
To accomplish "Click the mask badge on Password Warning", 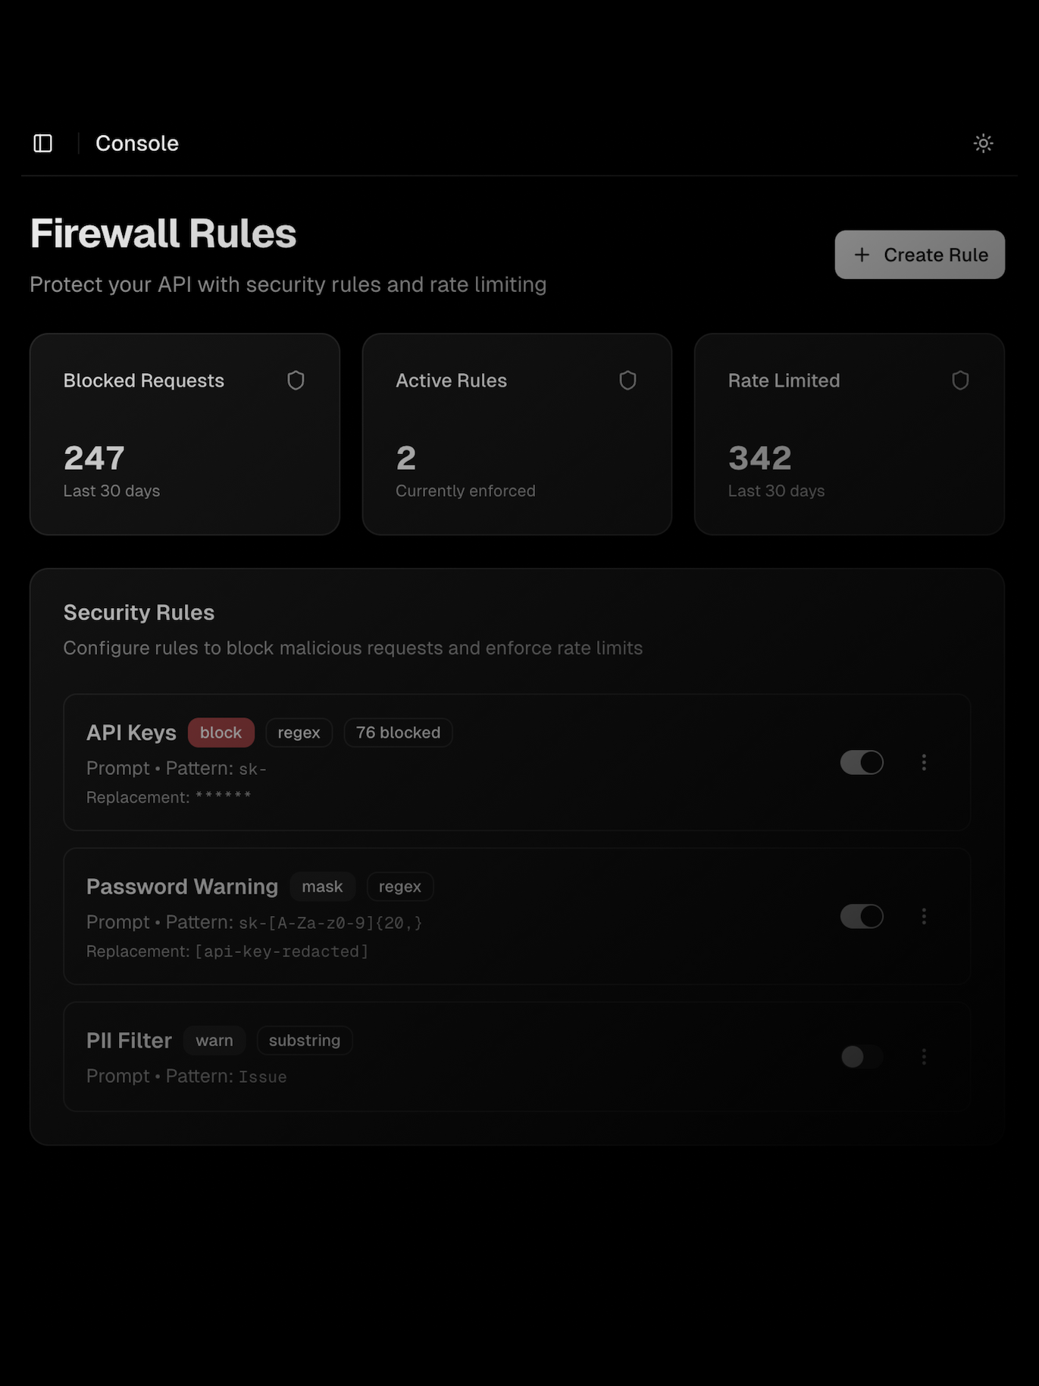I will coord(322,886).
